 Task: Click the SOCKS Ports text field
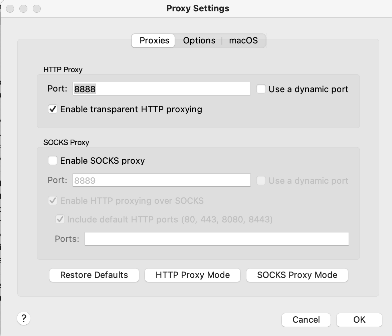(216, 239)
